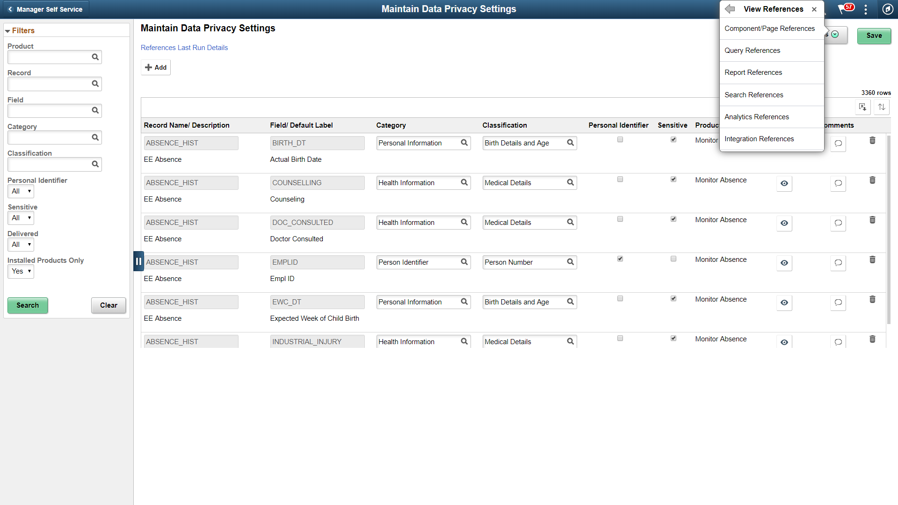Open the NavBar compass icon

click(x=888, y=9)
